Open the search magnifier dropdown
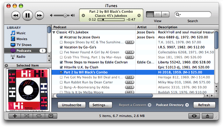Screen dimensions: 223x127 click(x=178, y=15)
